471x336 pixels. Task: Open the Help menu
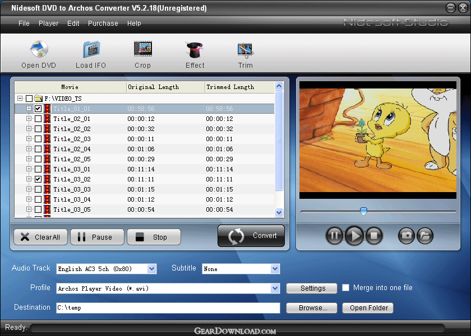pos(134,24)
